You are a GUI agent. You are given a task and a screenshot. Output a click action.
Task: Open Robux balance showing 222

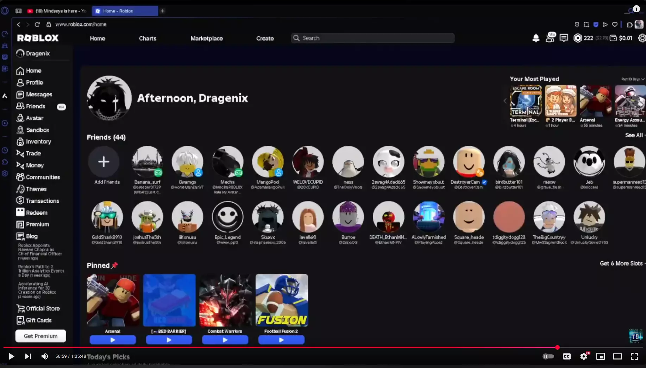pyautogui.click(x=583, y=38)
